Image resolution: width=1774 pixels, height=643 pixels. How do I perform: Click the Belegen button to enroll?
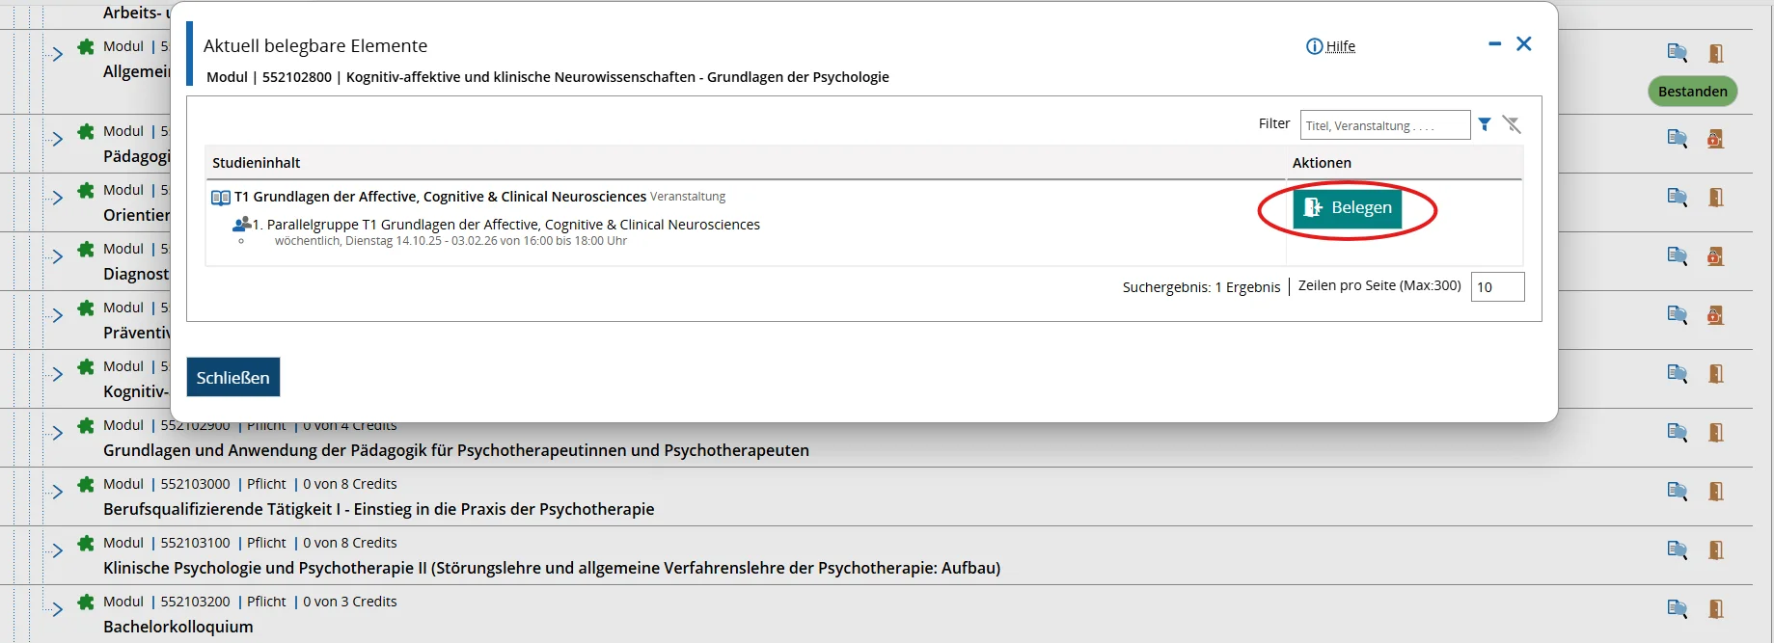(x=1347, y=208)
